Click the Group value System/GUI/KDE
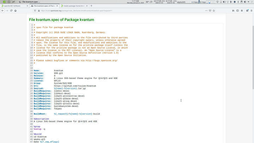This screenshot has width=254, height=143. pyautogui.click(x=63, y=83)
